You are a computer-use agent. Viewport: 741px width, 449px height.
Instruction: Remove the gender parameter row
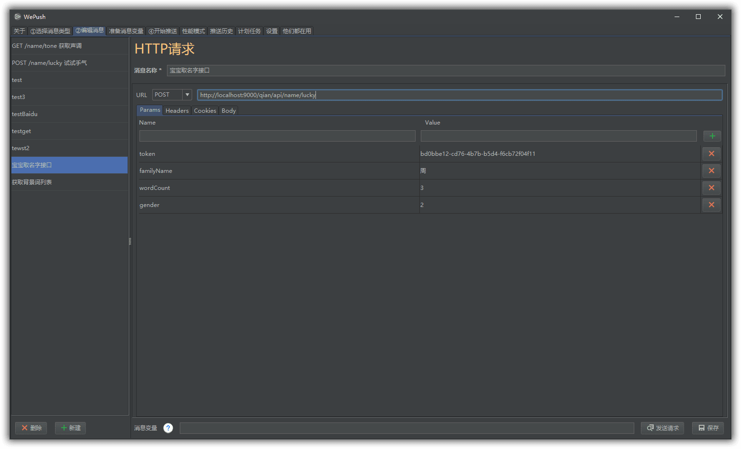(712, 205)
